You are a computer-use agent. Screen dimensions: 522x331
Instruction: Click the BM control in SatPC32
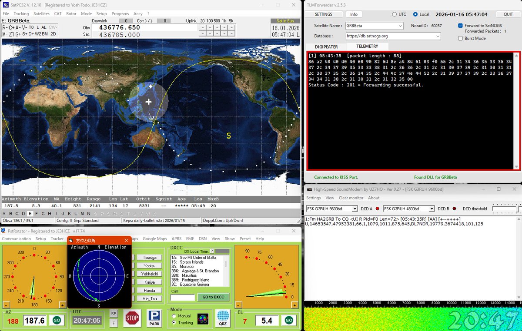[x=45, y=34]
